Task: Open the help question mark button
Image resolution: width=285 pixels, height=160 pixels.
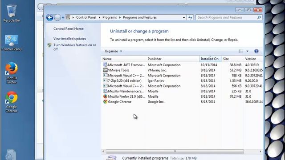Action: point(256,51)
